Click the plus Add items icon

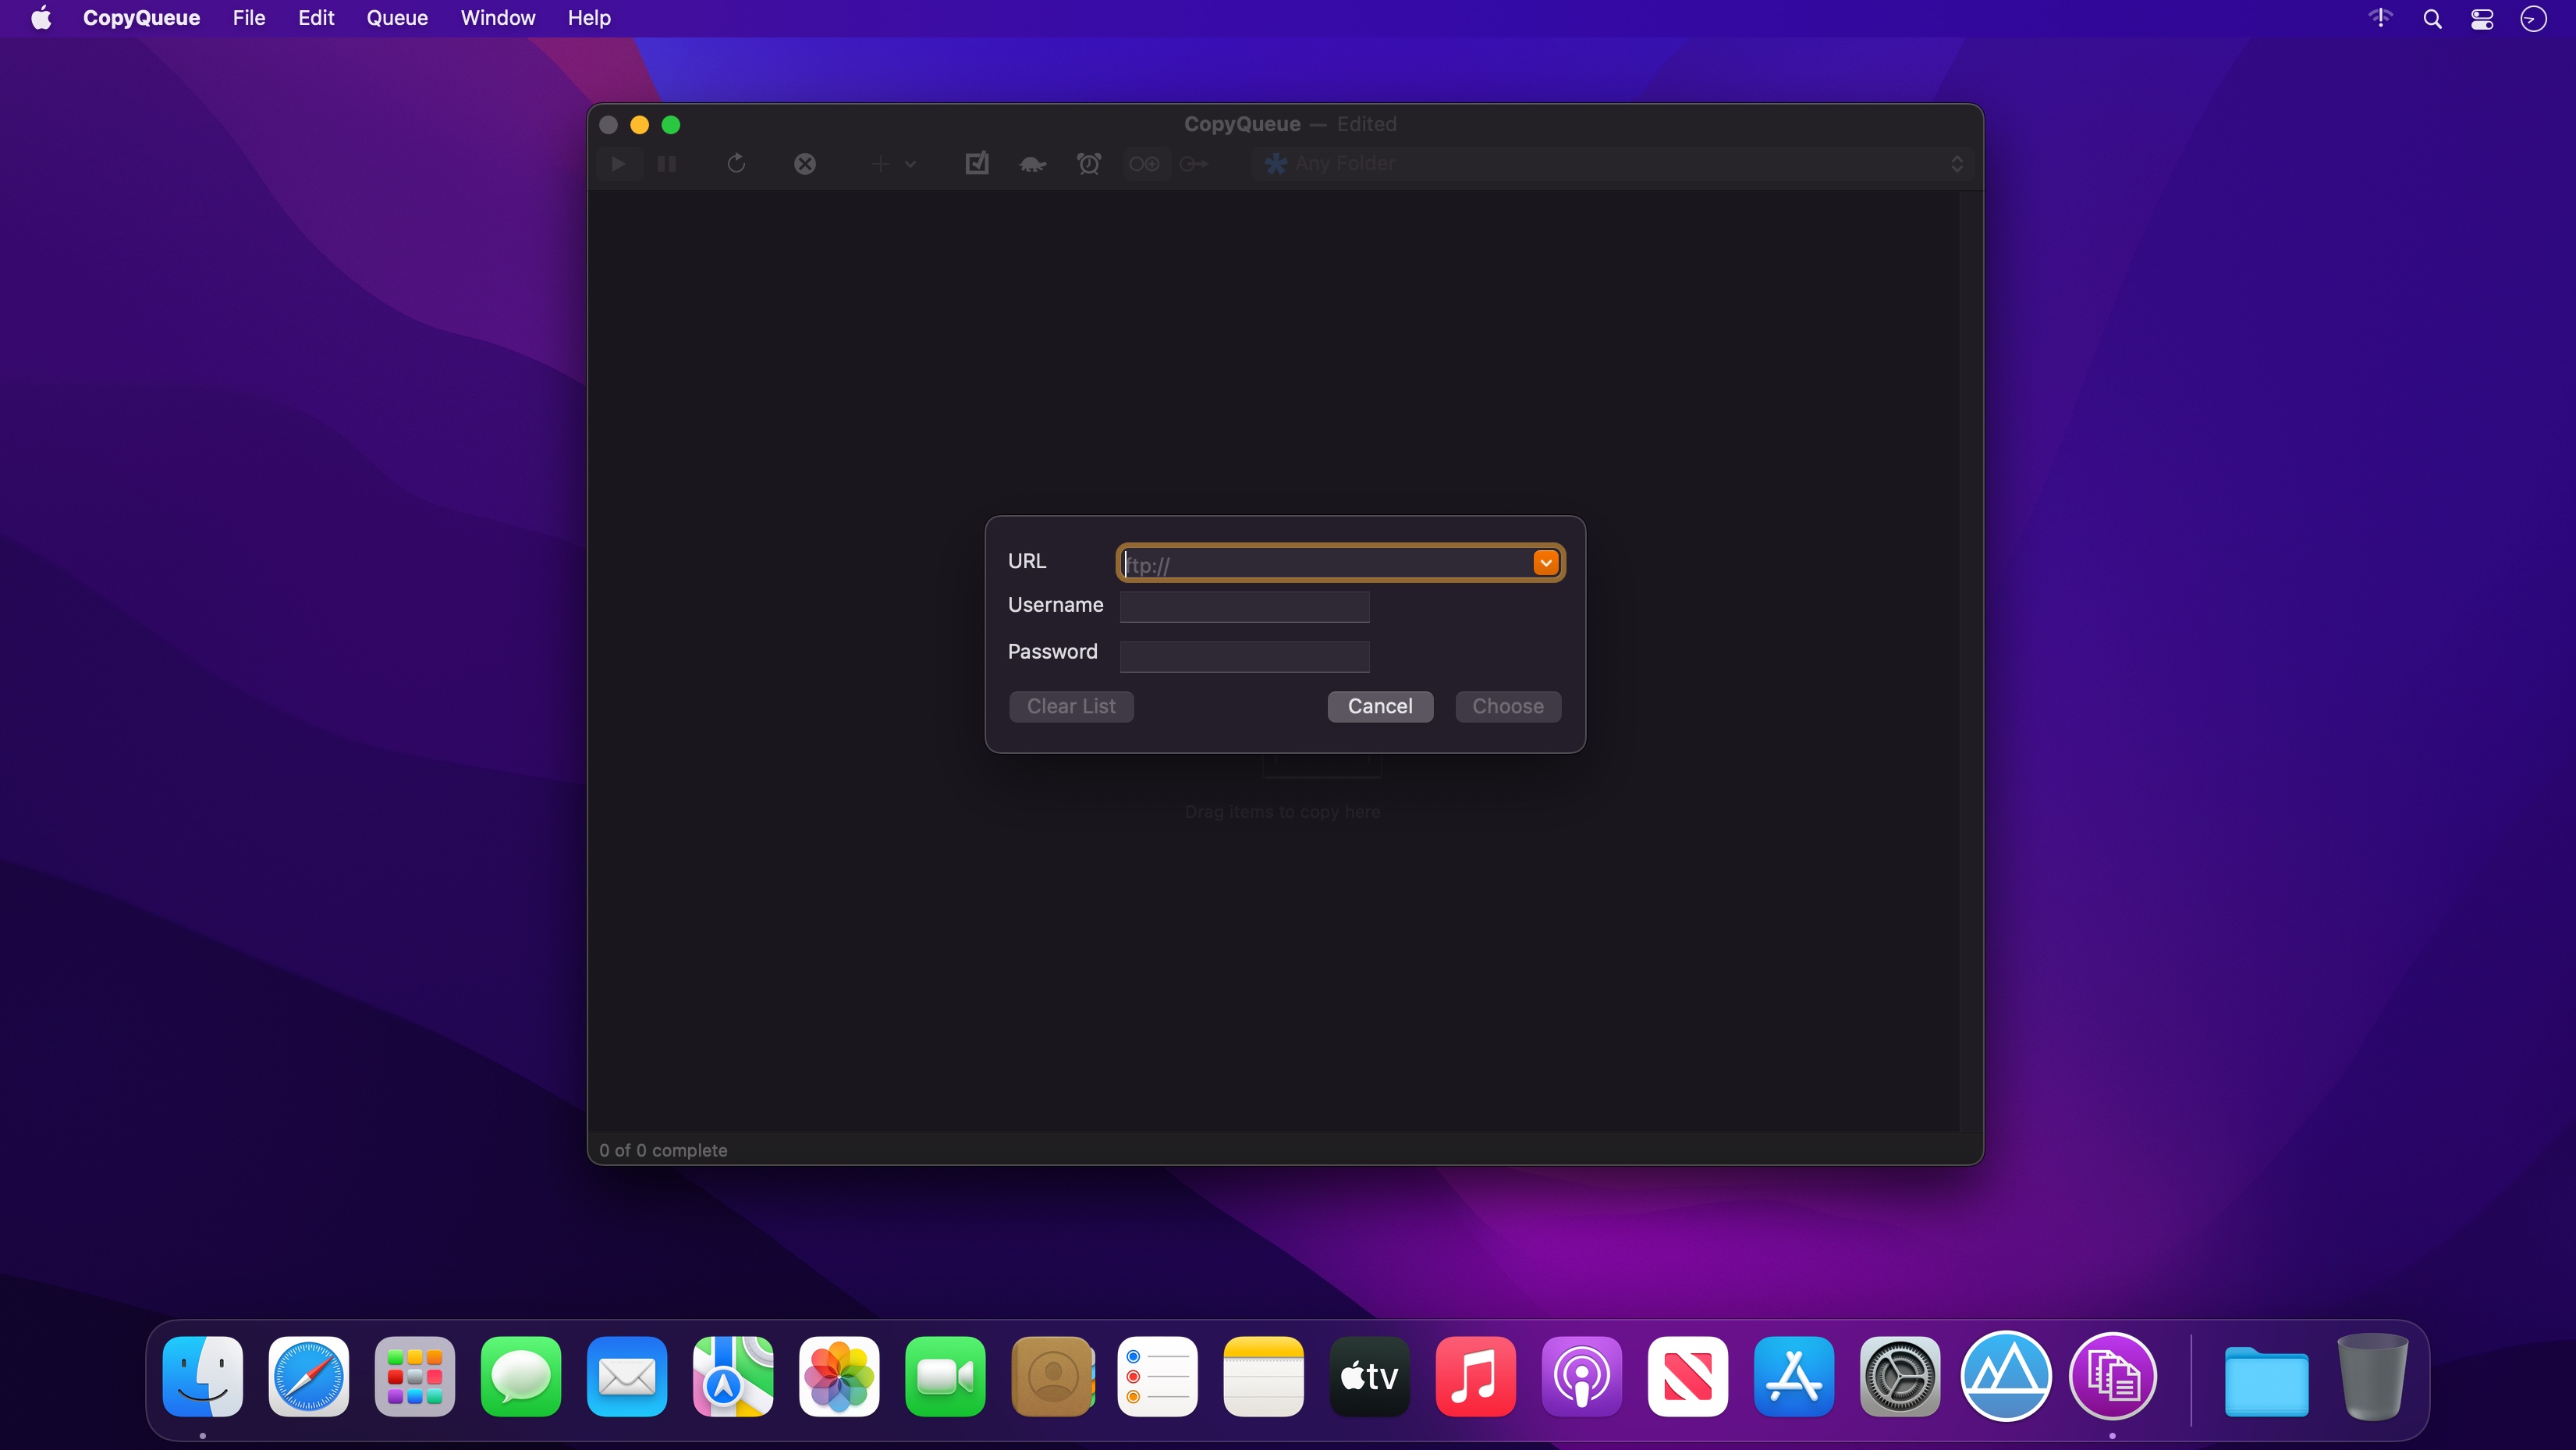pyautogui.click(x=880, y=163)
